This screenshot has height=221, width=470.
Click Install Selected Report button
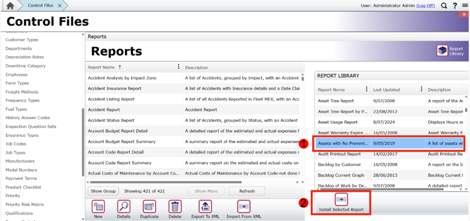(341, 203)
